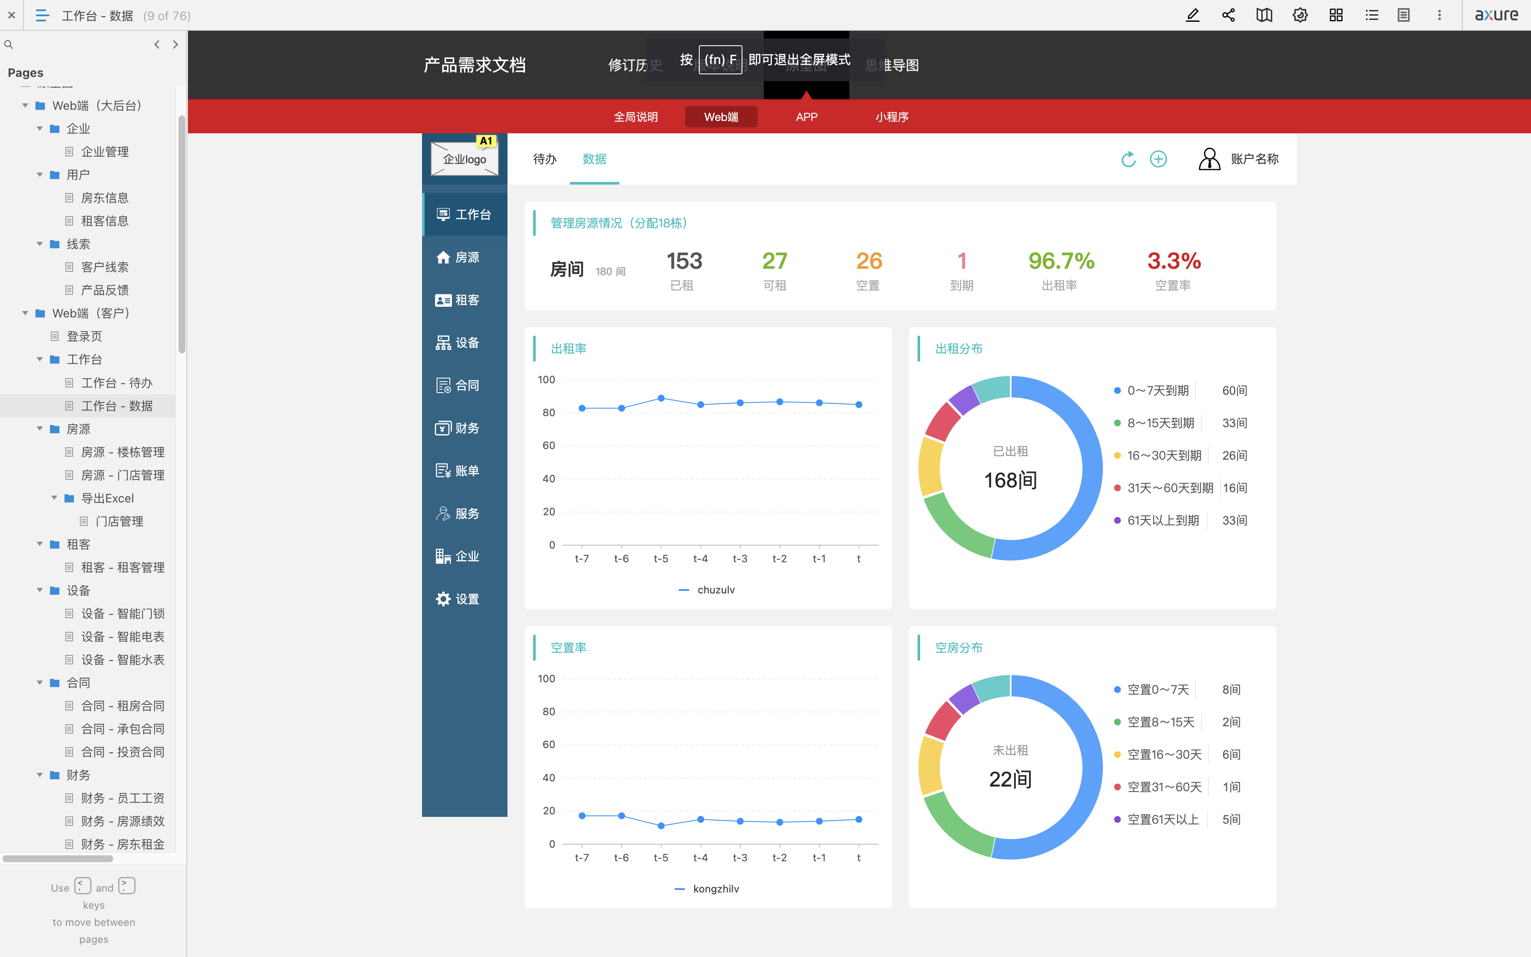1531x957 pixels.
Task: Open the document notes icon in toolbar
Action: (x=1404, y=15)
